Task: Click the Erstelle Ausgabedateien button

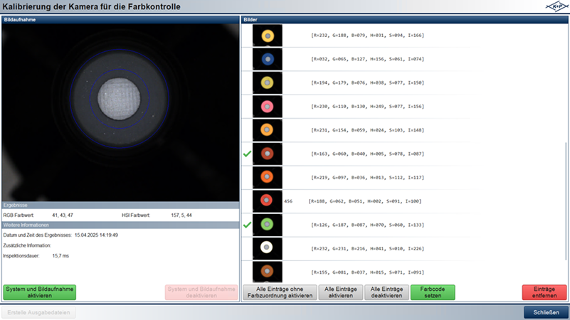Action: (38, 312)
